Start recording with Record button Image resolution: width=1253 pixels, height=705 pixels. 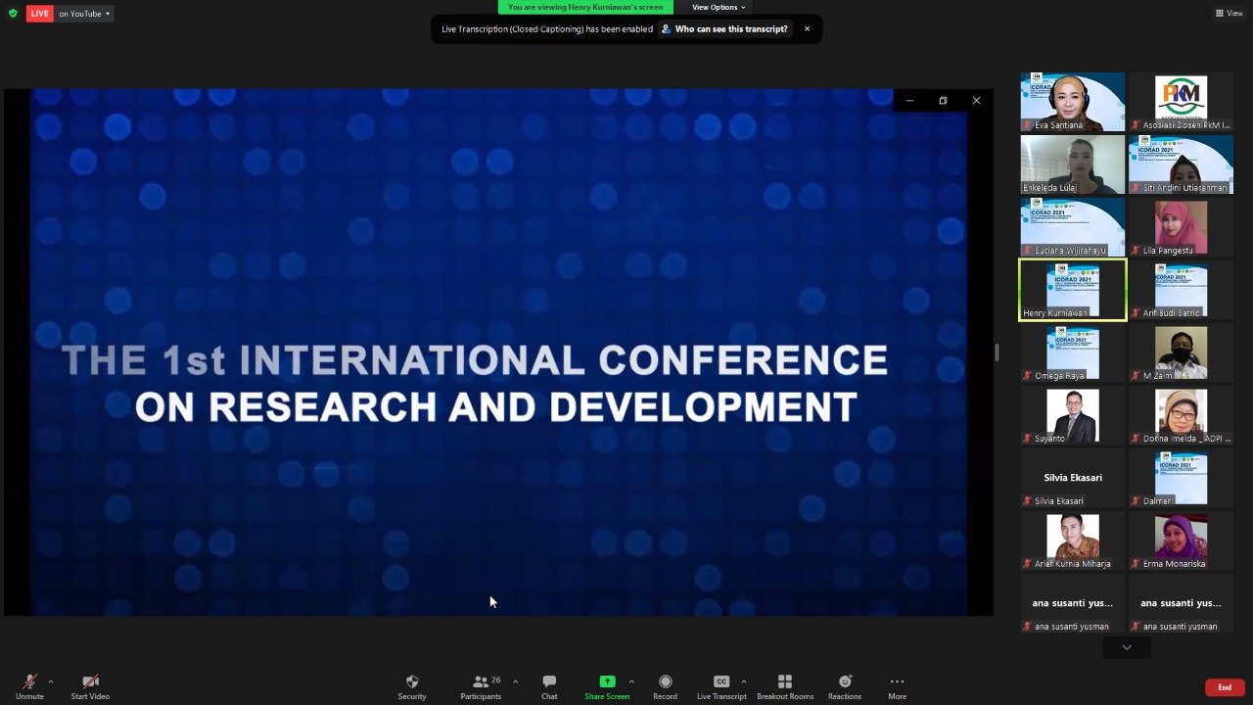coord(665,681)
